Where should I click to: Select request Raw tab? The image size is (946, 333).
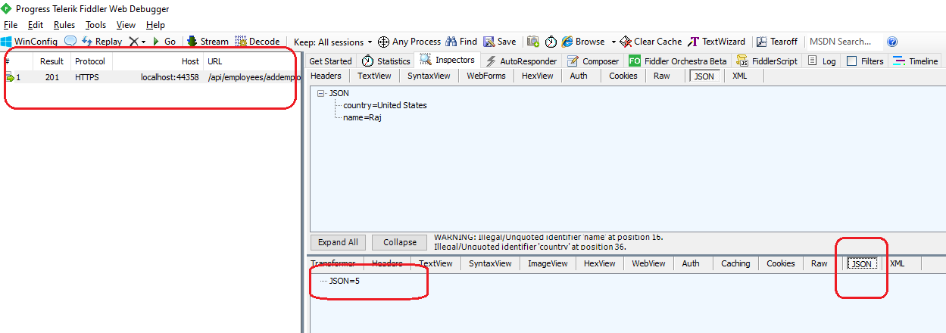[662, 76]
